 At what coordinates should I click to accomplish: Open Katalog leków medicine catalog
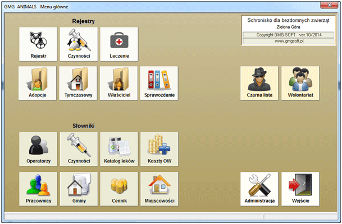click(x=119, y=149)
